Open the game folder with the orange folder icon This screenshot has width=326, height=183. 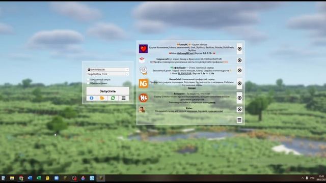[102, 98]
